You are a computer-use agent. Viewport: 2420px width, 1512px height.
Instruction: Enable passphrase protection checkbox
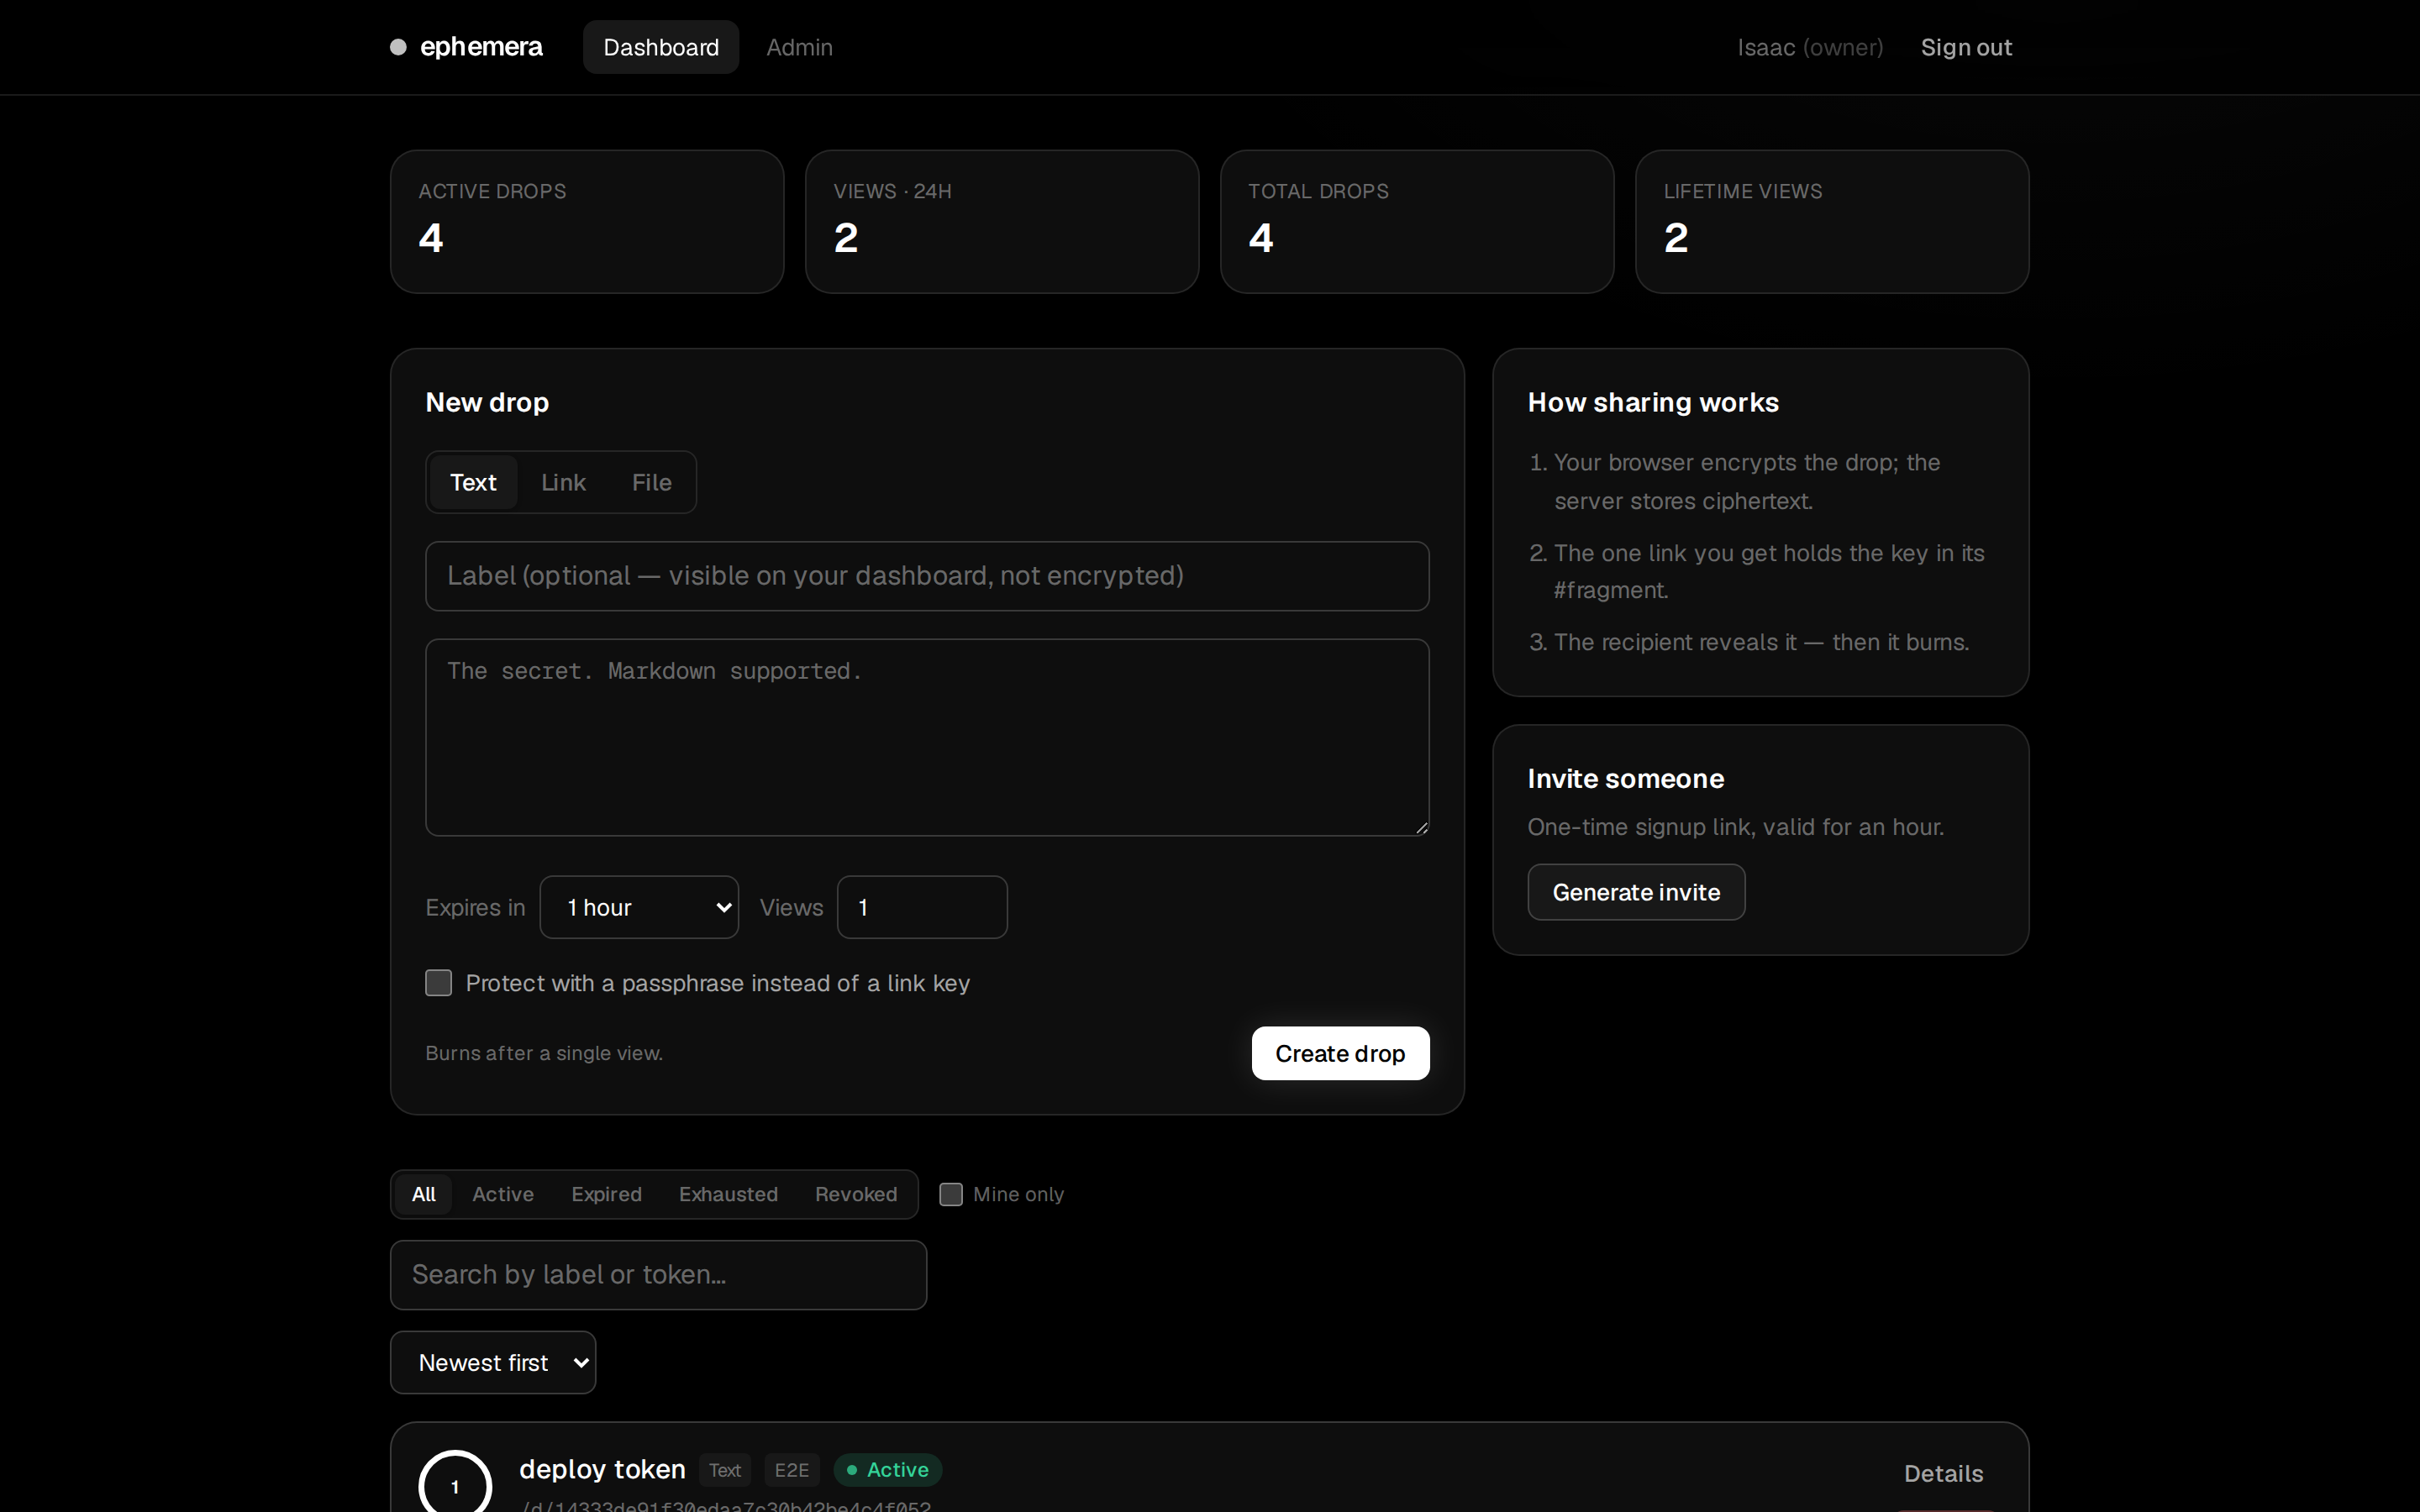click(x=438, y=983)
